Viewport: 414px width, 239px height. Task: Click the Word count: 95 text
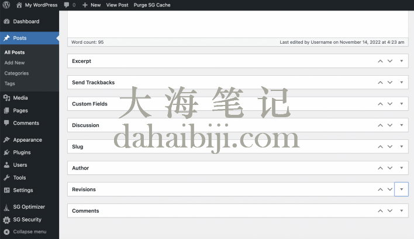coord(87,42)
